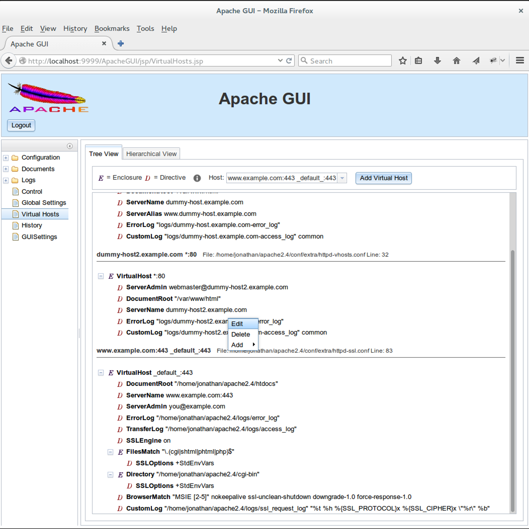Screen dimensions: 529x529
Task: Click the info icon beside Directive legend
Action: 197,178
